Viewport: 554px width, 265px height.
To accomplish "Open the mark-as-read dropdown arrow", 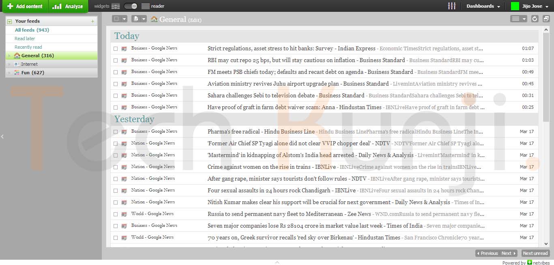I will click(x=144, y=19).
